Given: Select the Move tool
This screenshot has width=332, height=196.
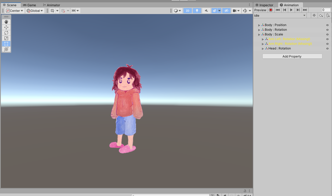Looking at the screenshot, I should (6, 27).
